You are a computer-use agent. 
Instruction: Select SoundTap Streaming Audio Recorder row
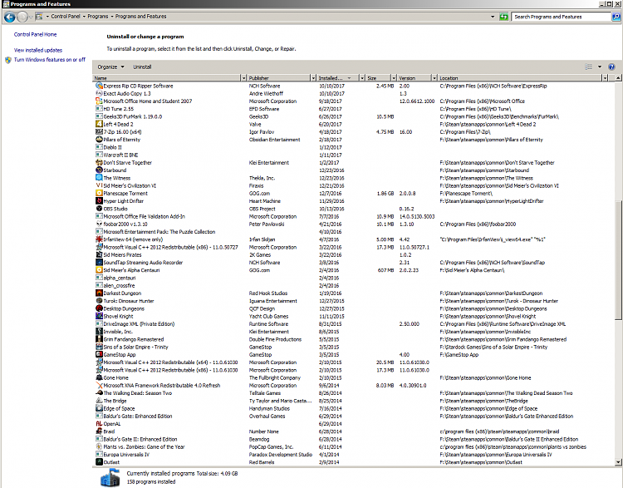pyautogui.click(x=354, y=262)
